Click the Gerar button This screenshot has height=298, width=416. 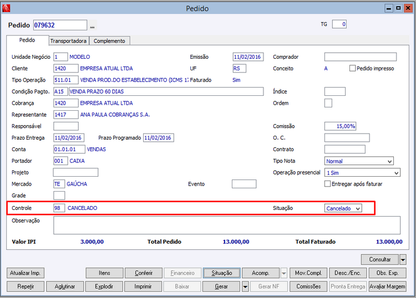tap(221, 286)
